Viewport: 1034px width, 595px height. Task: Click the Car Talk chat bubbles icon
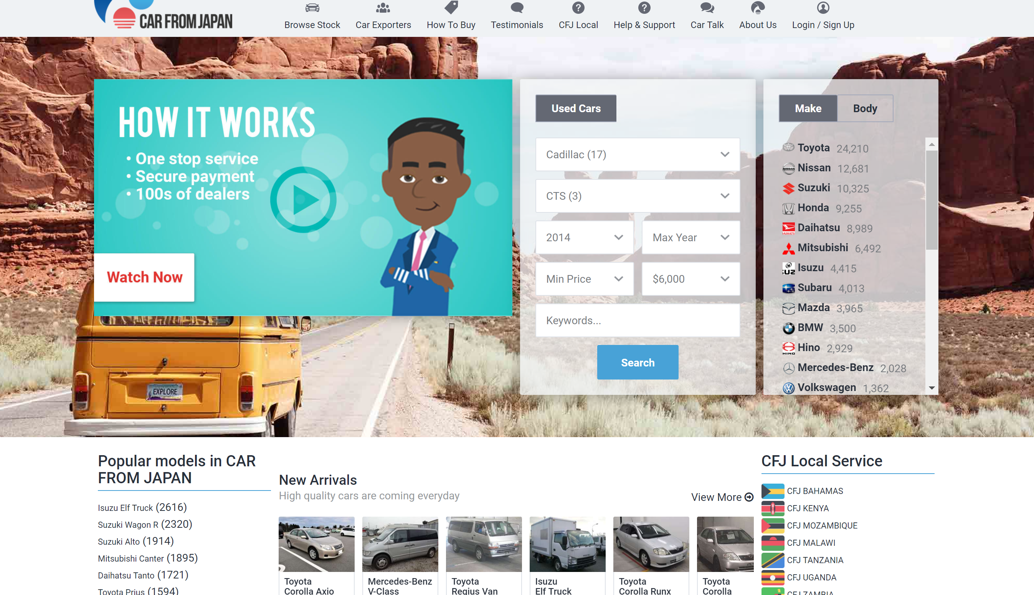[x=707, y=8]
